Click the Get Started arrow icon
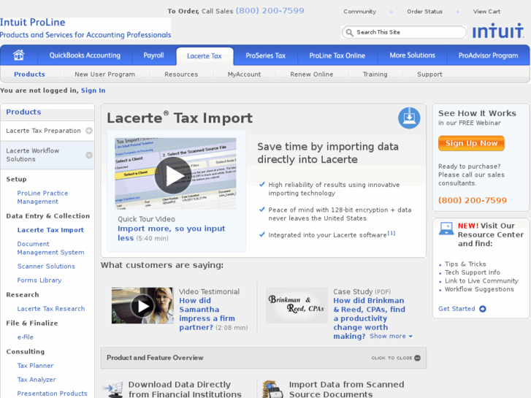The image size is (531, 398). pyautogui.click(x=483, y=309)
